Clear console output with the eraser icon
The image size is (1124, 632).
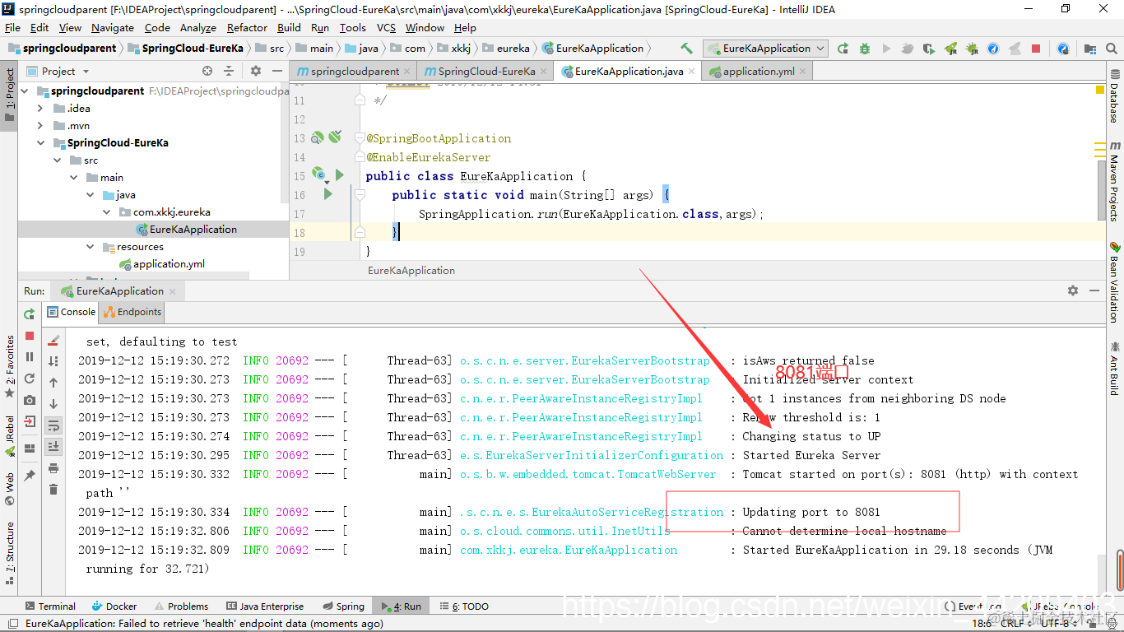pos(53,340)
